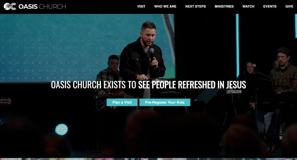Click the Refreshed in Jesus headline text
Image resolution: width=297 pixels, height=160 pixels.
[148, 85]
